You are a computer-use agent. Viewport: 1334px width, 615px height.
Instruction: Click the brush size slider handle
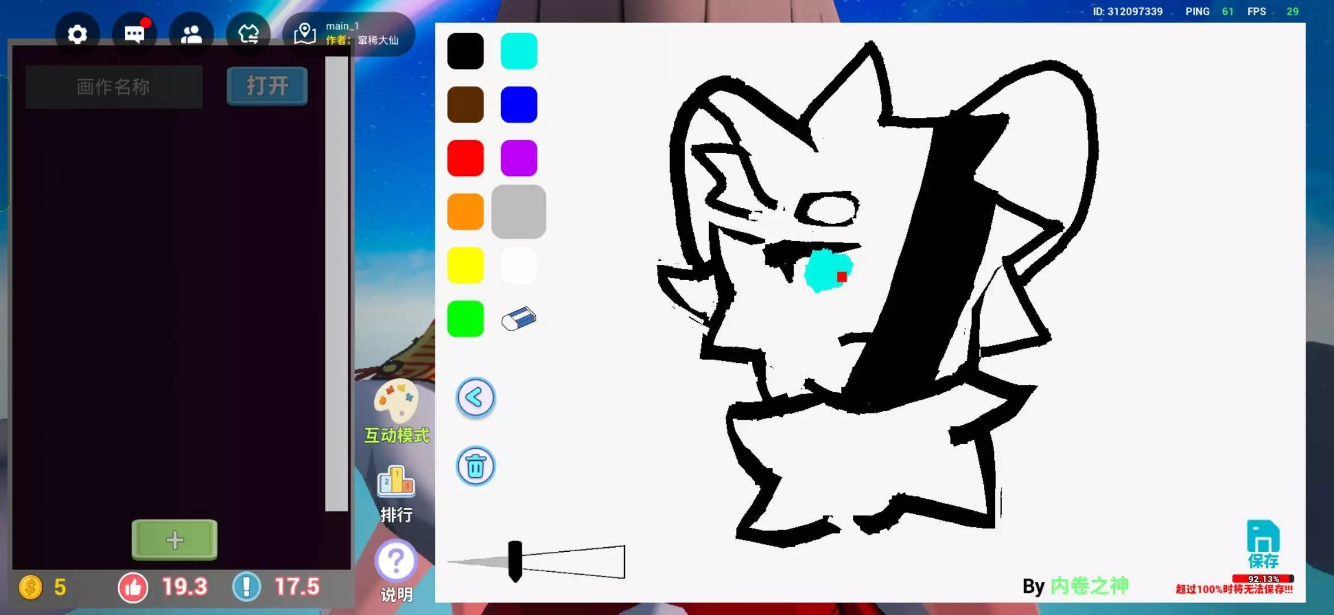click(x=515, y=561)
